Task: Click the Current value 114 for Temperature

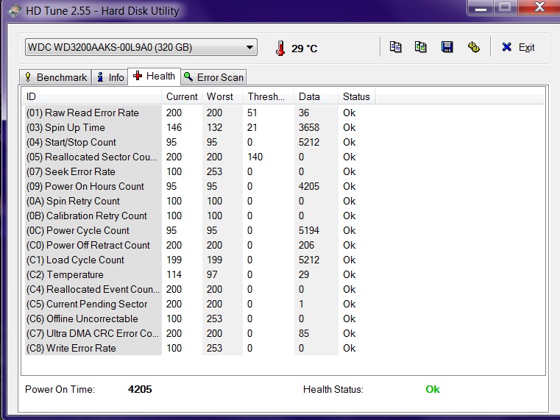Action: click(174, 274)
